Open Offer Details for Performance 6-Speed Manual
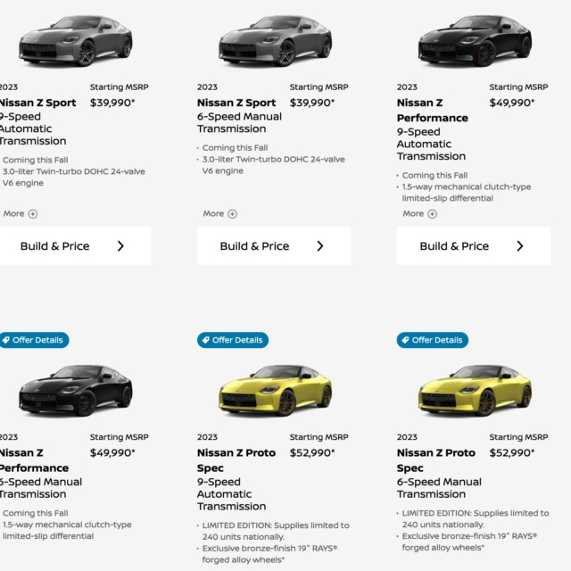Viewport: 571px width, 571px height. [x=34, y=340]
